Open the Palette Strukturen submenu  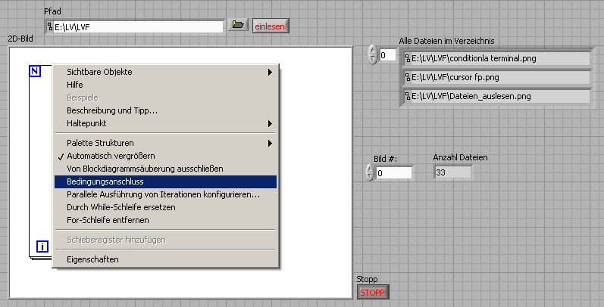tap(166, 143)
